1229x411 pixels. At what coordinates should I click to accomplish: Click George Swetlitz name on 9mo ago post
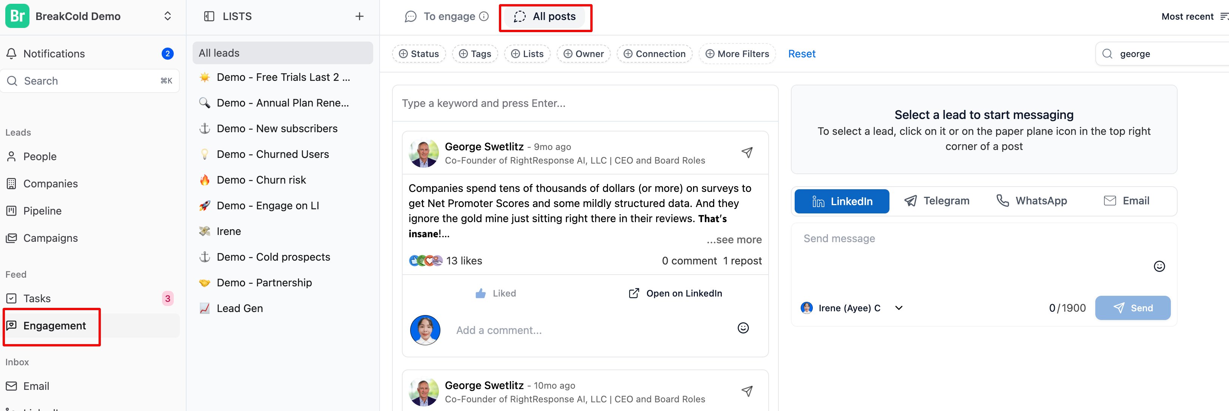(484, 147)
